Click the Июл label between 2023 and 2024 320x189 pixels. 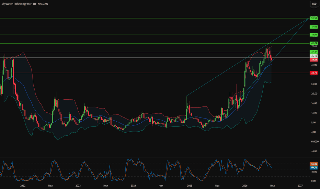[106, 186]
